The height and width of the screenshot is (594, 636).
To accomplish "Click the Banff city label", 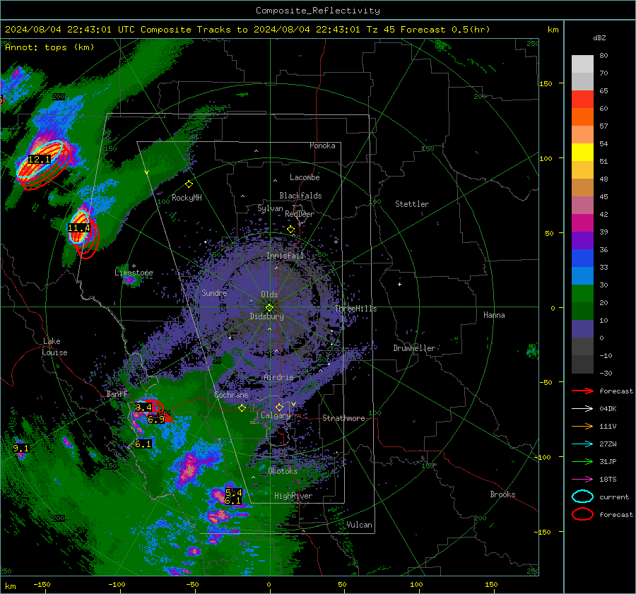I will (117, 393).
